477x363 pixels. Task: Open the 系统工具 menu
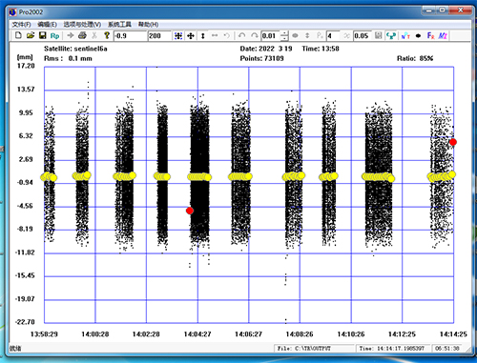click(x=119, y=25)
